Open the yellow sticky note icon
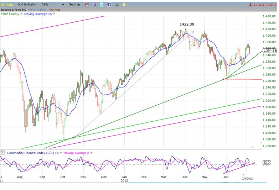 pyautogui.click(x=124, y=5)
